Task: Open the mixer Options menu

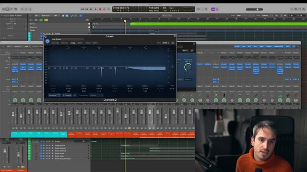Action: [18, 47]
